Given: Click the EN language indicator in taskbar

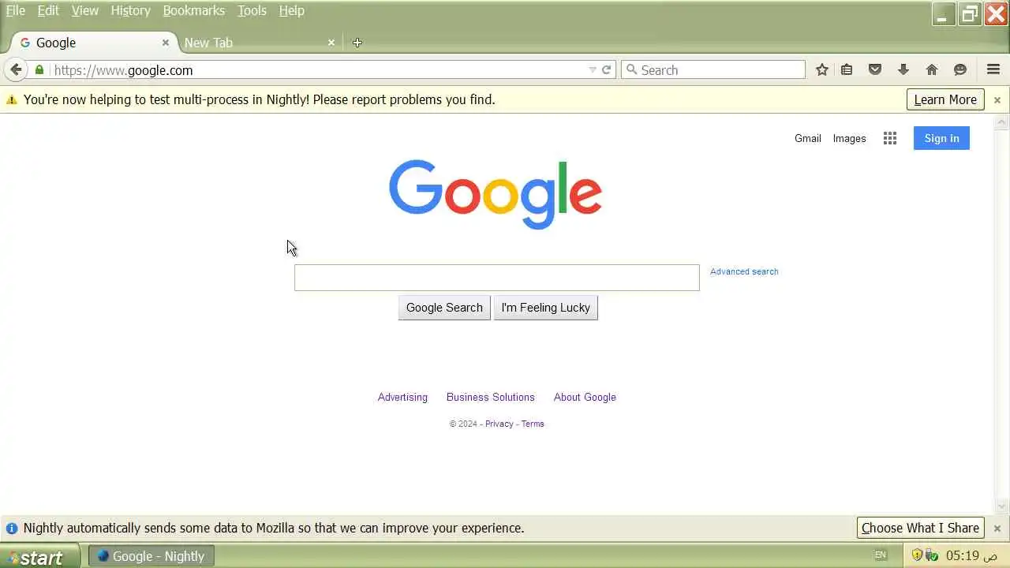Looking at the screenshot, I should coord(881,555).
